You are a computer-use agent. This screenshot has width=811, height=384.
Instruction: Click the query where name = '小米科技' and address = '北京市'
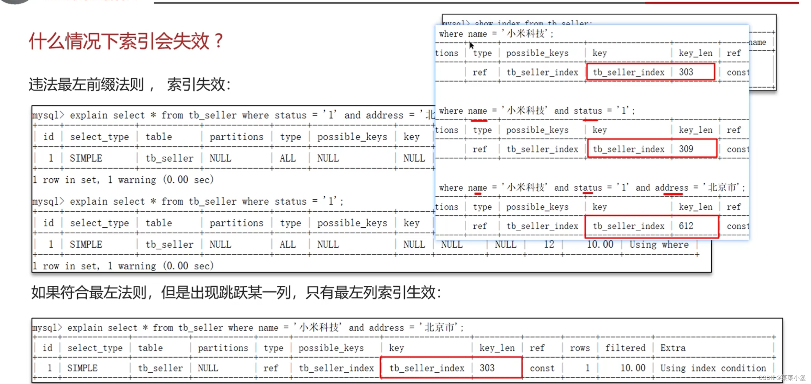(248, 327)
